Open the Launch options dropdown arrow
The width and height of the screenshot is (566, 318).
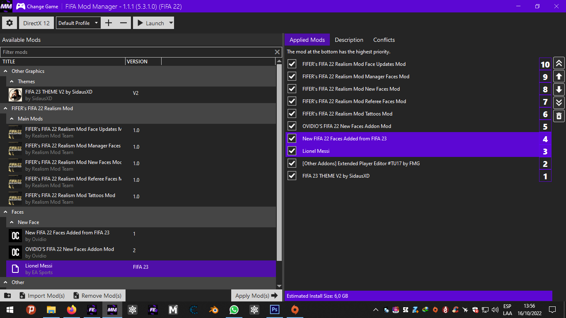(171, 23)
